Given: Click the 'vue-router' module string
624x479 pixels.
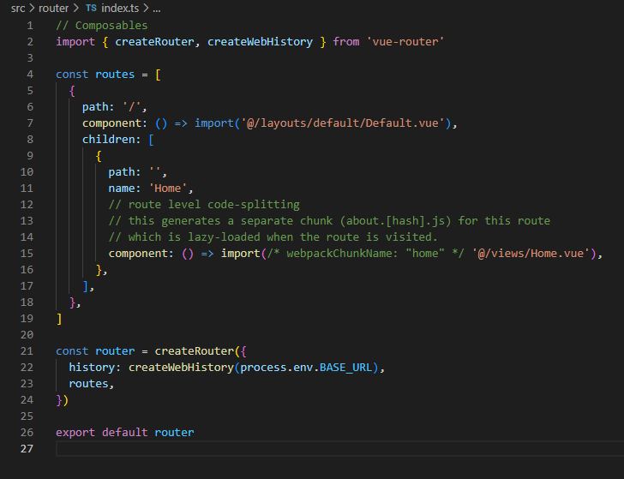Looking at the screenshot, I should (405, 42).
